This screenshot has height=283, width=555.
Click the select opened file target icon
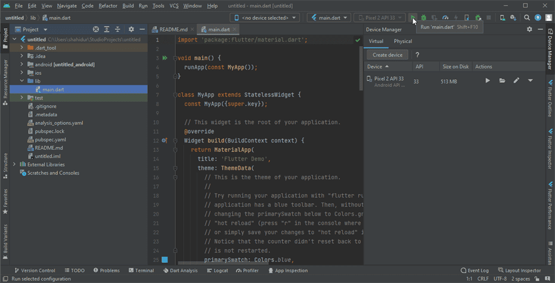(x=96, y=29)
